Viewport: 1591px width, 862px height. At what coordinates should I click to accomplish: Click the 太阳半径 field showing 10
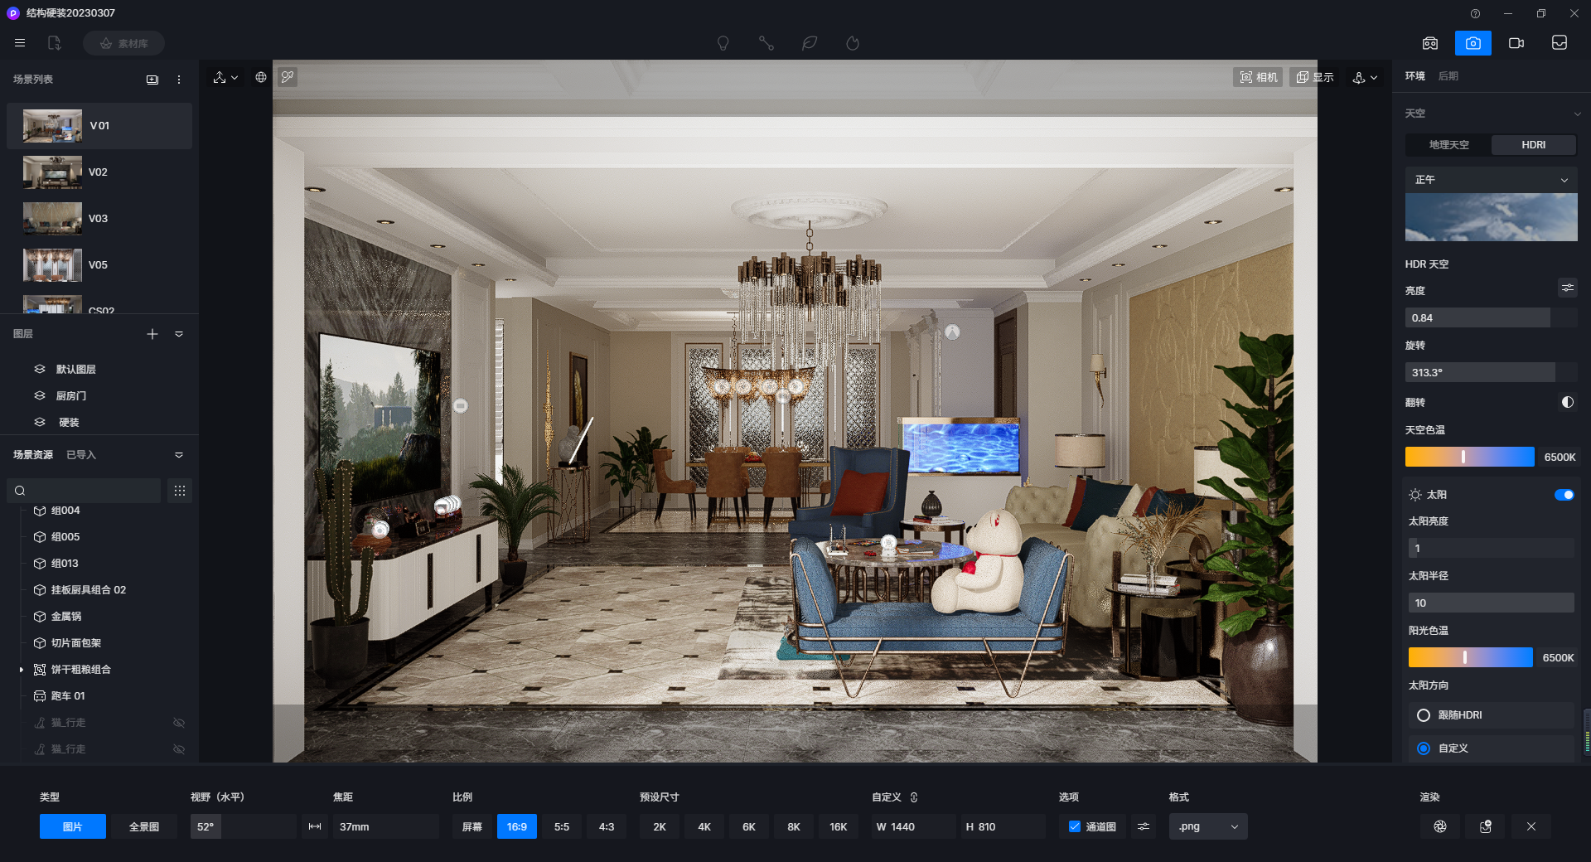[x=1491, y=603]
